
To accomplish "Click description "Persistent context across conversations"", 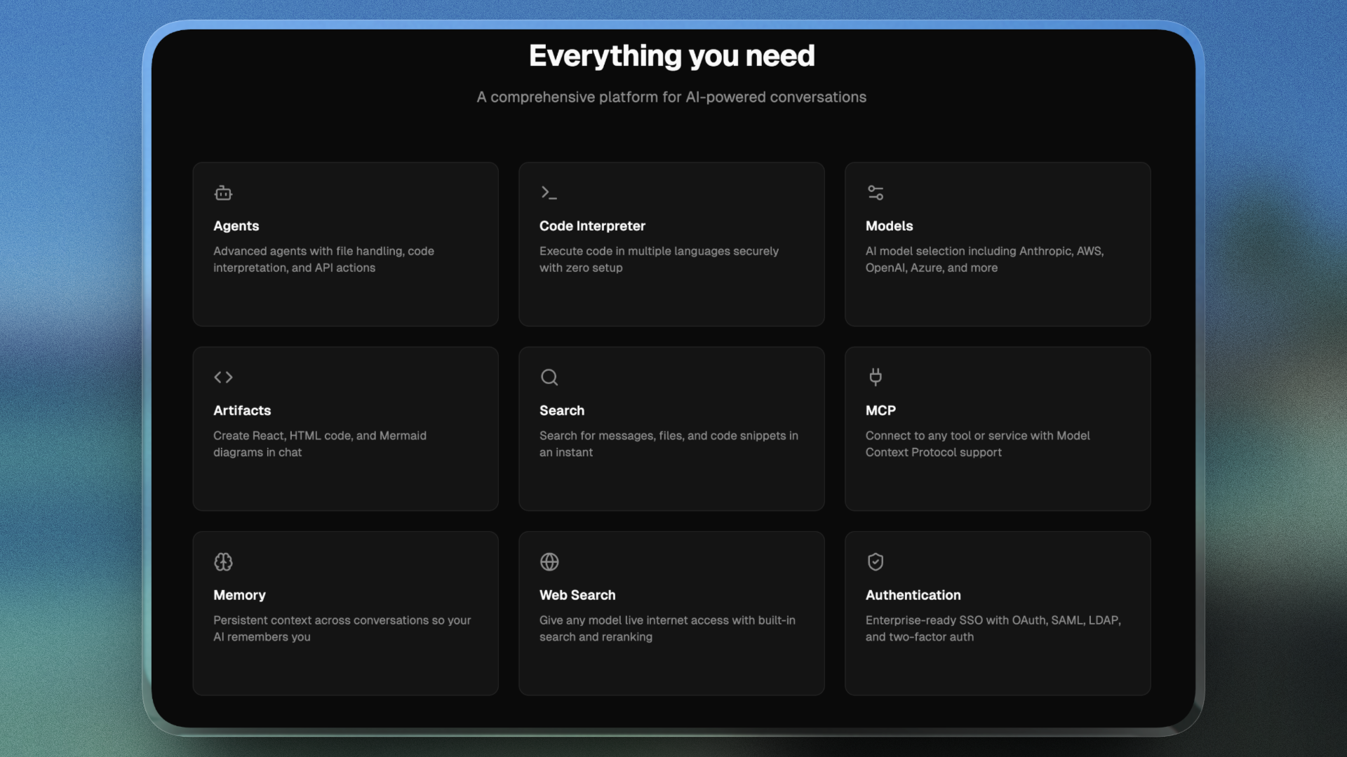I will [342, 628].
